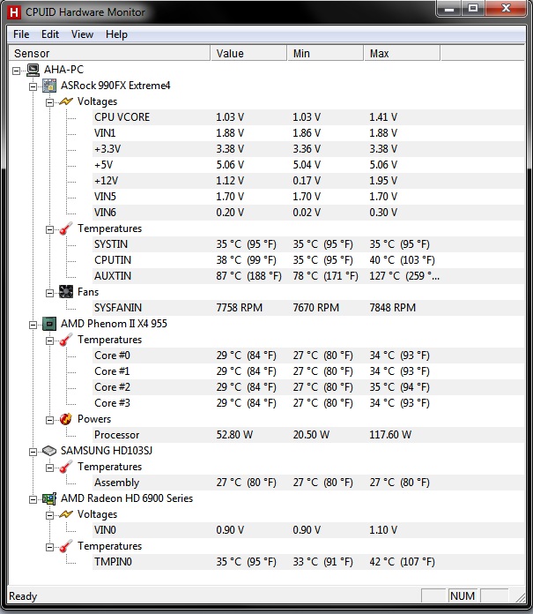
Task: Select the CPUTIN temperature row
Action: pos(308,260)
